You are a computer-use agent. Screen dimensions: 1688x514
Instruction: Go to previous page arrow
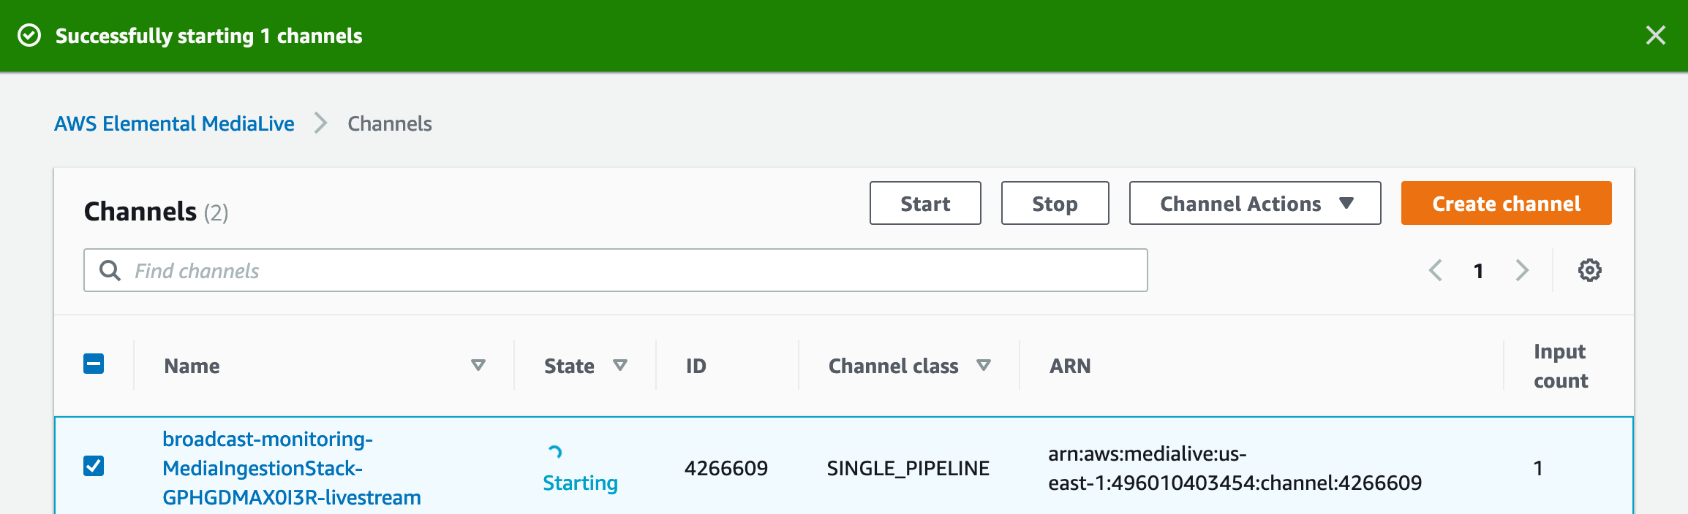tap(1436, 270)
